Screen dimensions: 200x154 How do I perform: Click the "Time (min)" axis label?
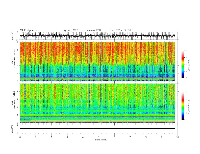pyautogui.click(x=101, y=140)
